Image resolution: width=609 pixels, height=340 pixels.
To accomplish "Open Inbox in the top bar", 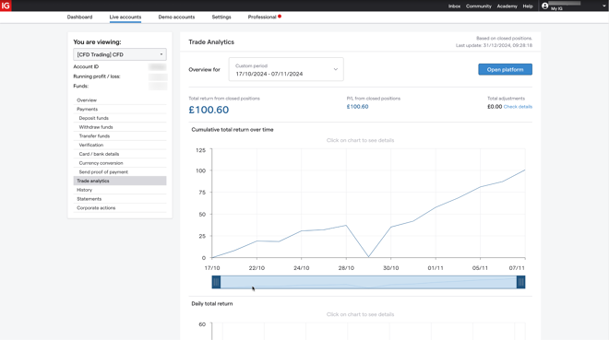I will tap(454, 6).
